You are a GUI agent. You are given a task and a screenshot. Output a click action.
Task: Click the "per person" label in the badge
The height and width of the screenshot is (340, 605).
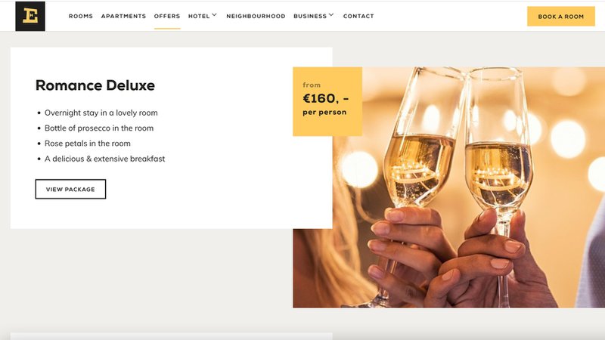pyautogui.click(x=324, y=113)
